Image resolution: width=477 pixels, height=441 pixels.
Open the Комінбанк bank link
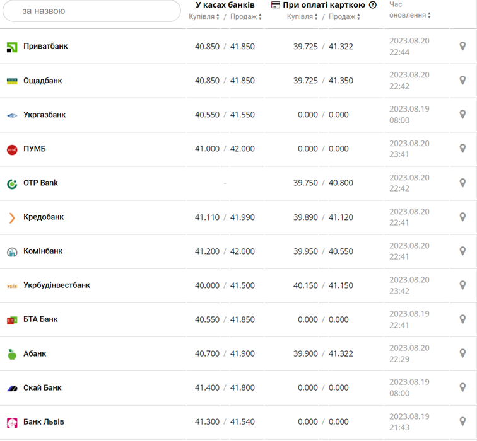43,251
